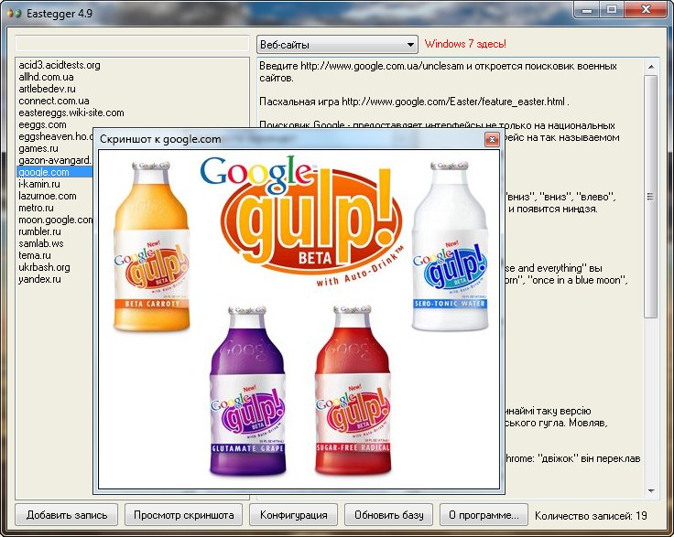Click the description scrollbar up arrow
Image resolution: width=674 pixels, height=537 pixels.
(x=651, y=67)
